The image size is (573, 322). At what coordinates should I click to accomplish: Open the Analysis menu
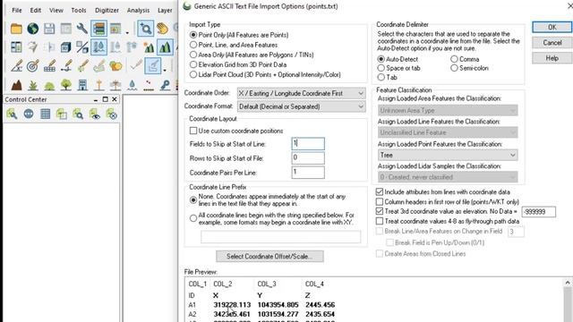138,10
